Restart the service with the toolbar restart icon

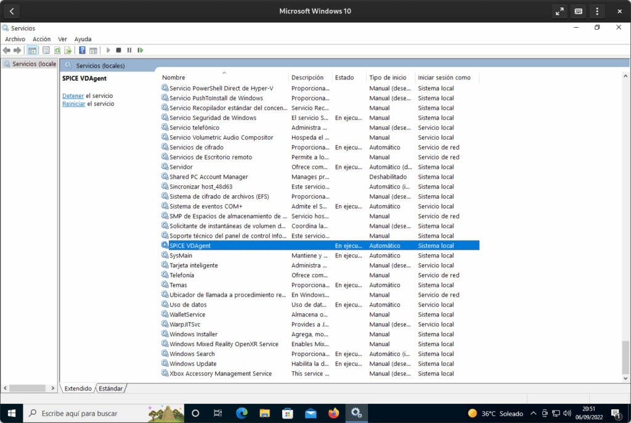(140, 50)
